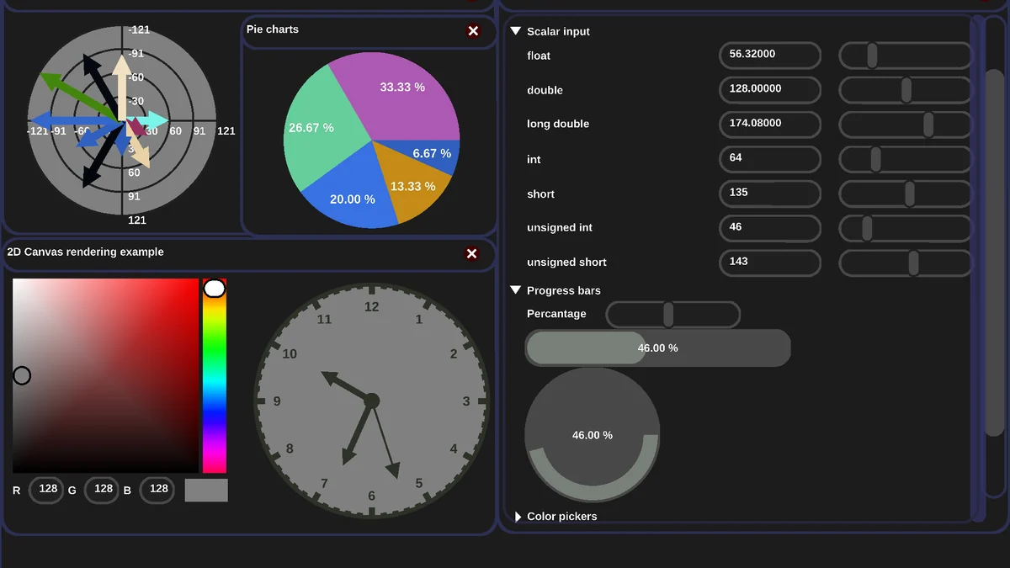The width and height of the screenshot is (1010, 568).
Task: Click the G channel value field
Action: [102, 490]
